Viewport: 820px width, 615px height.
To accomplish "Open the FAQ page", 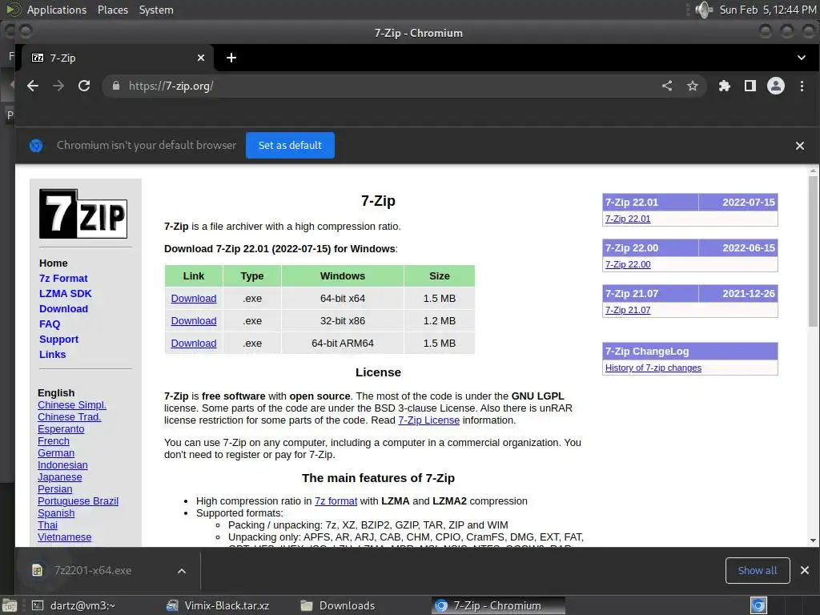I will click(x=50, y=324).
